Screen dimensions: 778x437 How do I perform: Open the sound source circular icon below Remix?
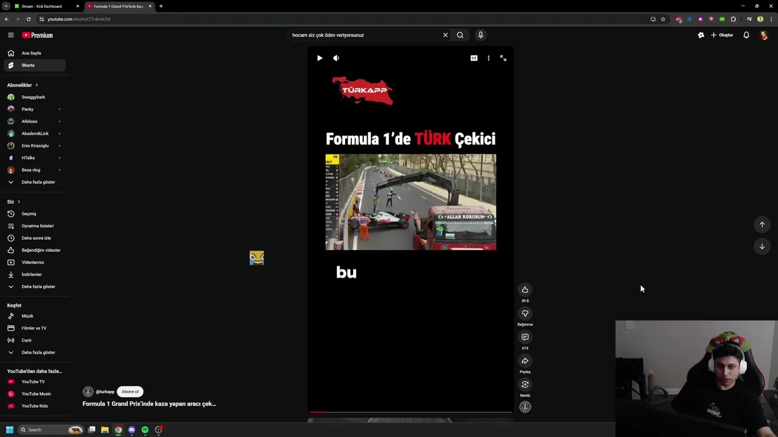click(x=525, y=407)
